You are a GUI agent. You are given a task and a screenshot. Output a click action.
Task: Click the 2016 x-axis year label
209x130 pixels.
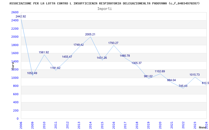(x=114, y=125)
